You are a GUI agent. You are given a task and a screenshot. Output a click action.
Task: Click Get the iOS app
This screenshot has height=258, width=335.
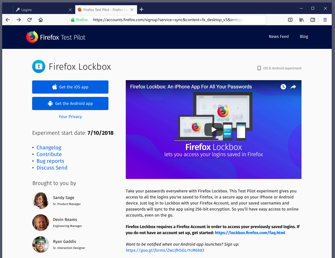(70, 87)
